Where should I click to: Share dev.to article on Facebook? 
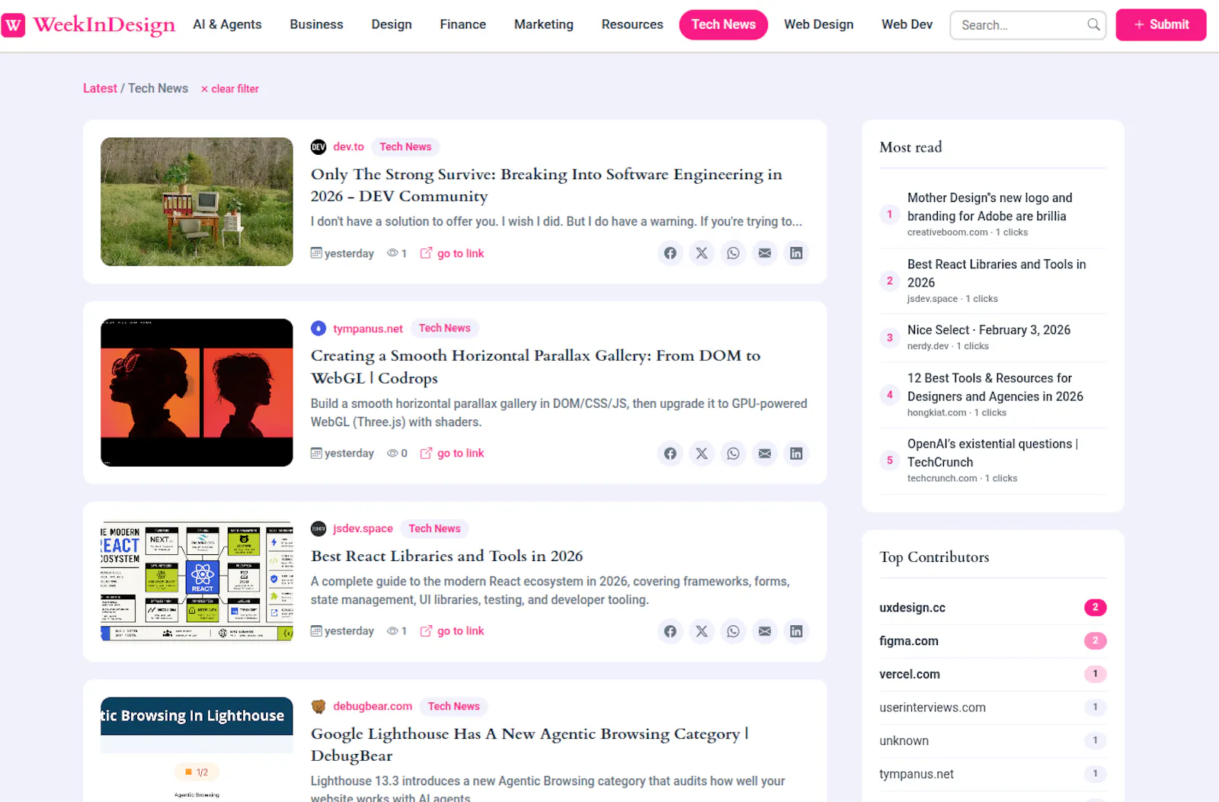point(670,253)
